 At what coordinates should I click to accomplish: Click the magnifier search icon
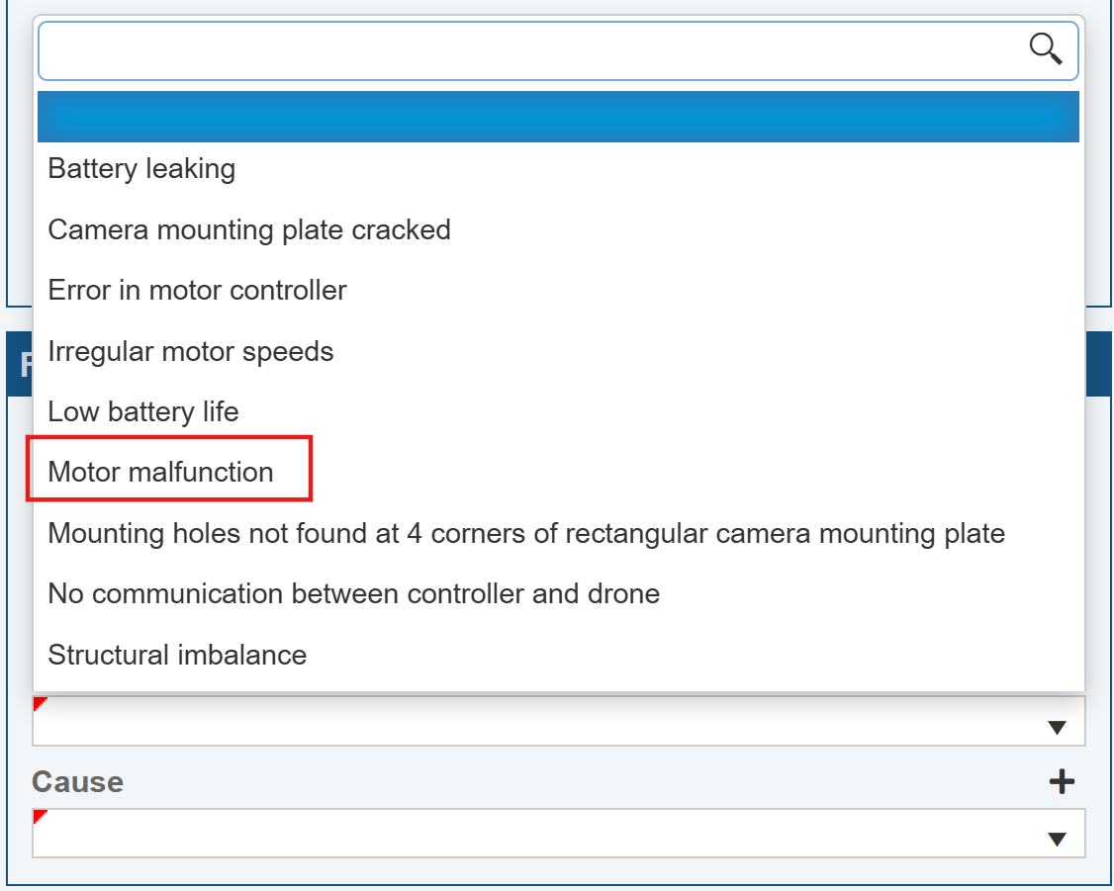pos(1046,47)
